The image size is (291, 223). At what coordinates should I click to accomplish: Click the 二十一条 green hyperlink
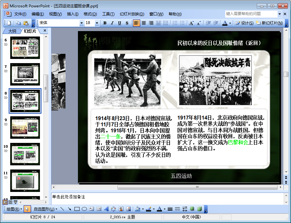point(111,136)
